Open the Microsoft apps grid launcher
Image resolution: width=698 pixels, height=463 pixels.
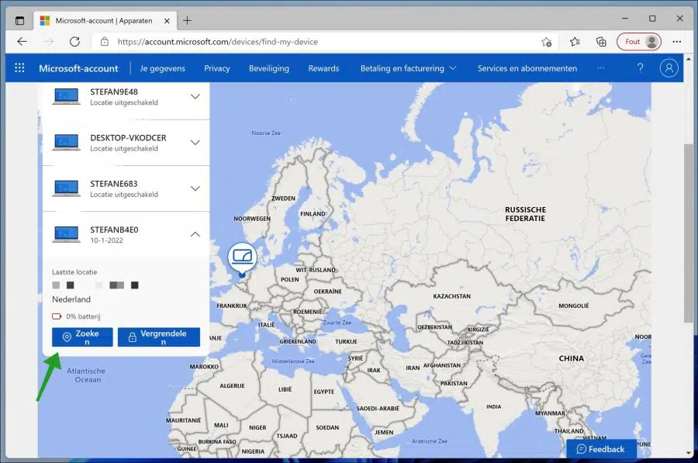[19, 68]
